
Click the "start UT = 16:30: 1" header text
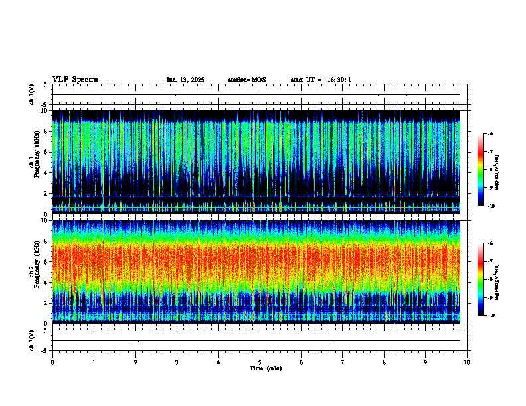[321, 80]
